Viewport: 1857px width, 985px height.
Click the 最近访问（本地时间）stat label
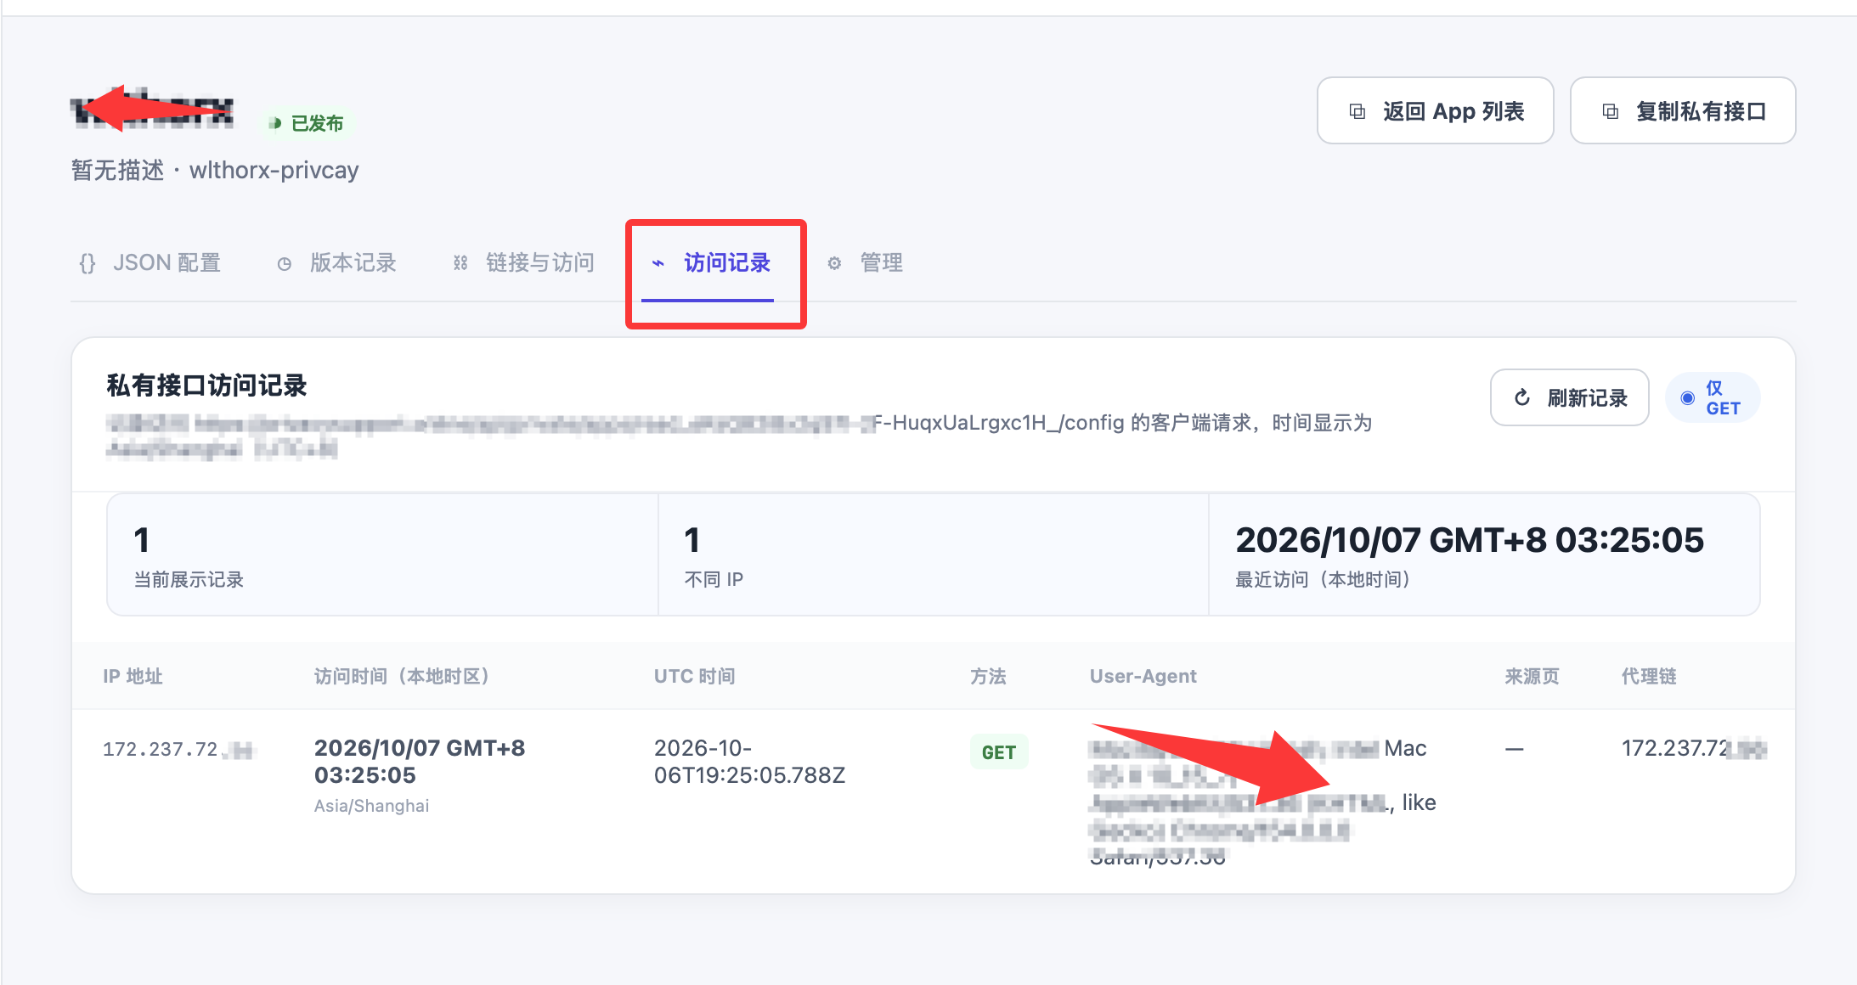1324,579
